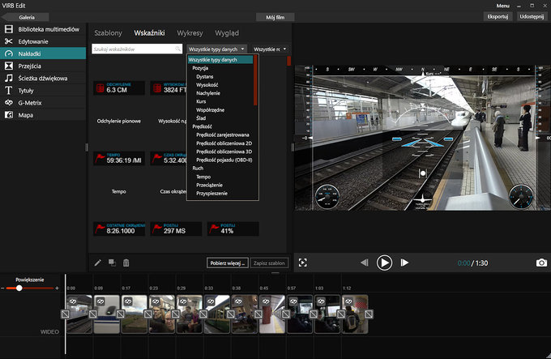Select Postój 41% gauge
Screen dimensions: 551x359
[x=233, y=229]
